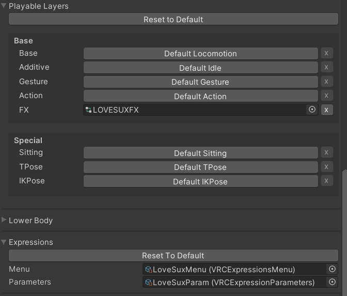
Task: Select the LOVESUXFX controller field
Action: click(195, 110)
